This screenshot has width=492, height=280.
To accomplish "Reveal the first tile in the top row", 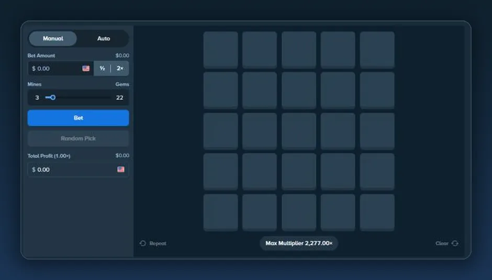I will [220, 50].
